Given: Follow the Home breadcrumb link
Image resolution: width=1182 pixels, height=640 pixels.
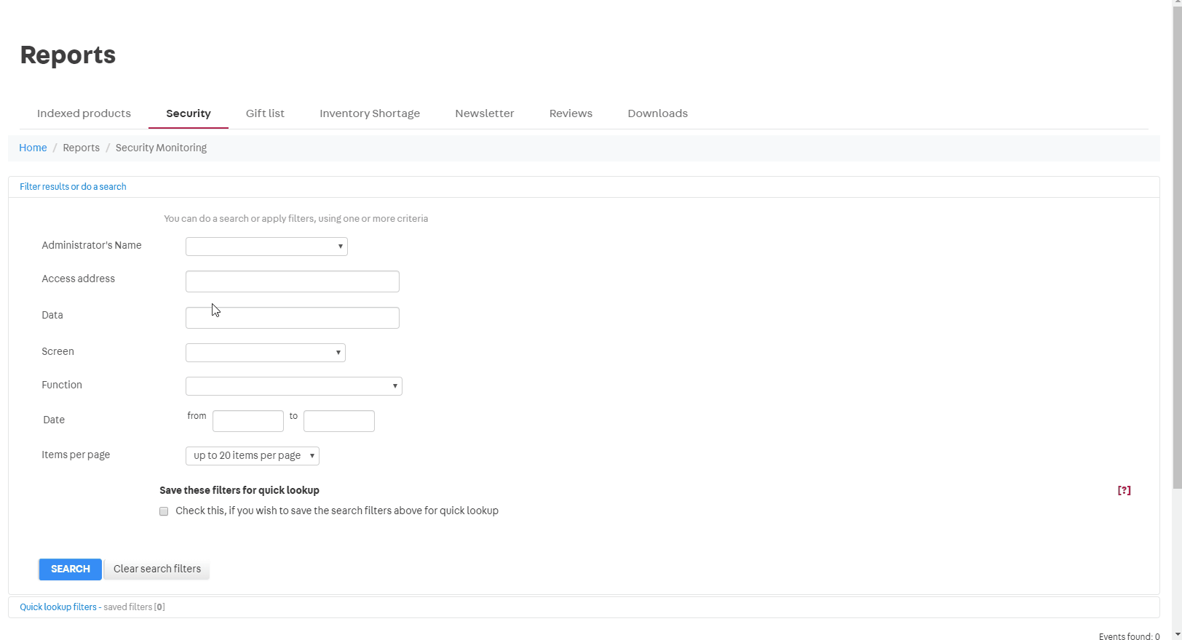Looking at the screenshot, I should click(33, 148).
